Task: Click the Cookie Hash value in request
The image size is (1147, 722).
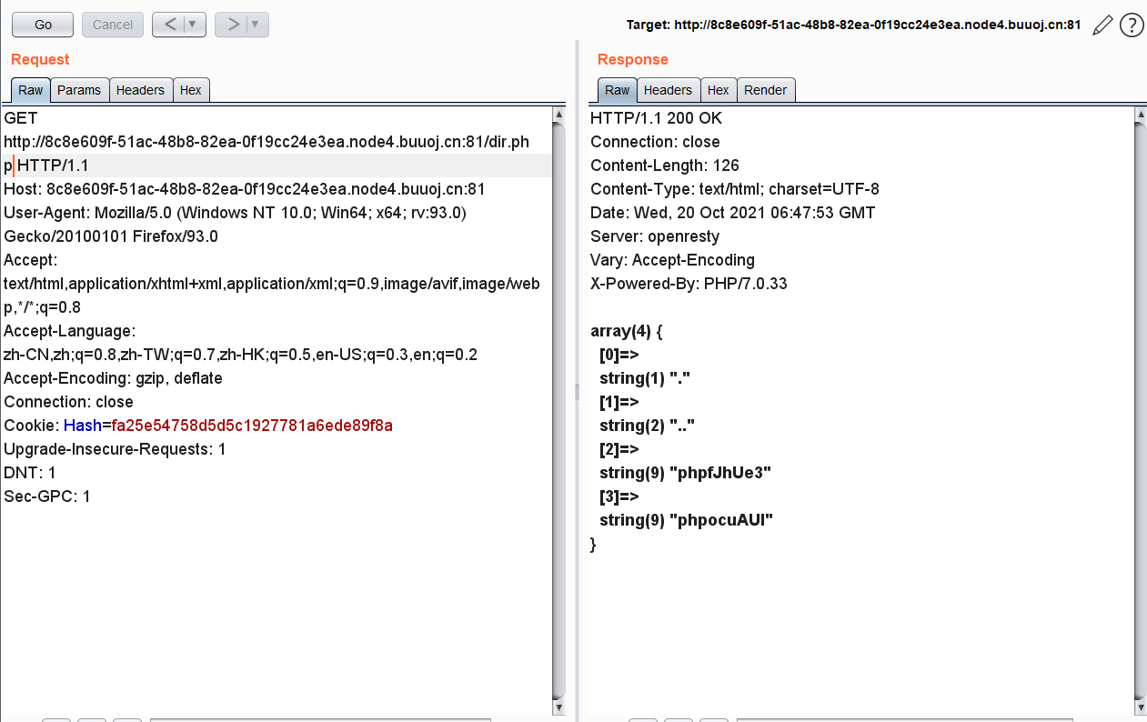Action: (x=252, y=426)
